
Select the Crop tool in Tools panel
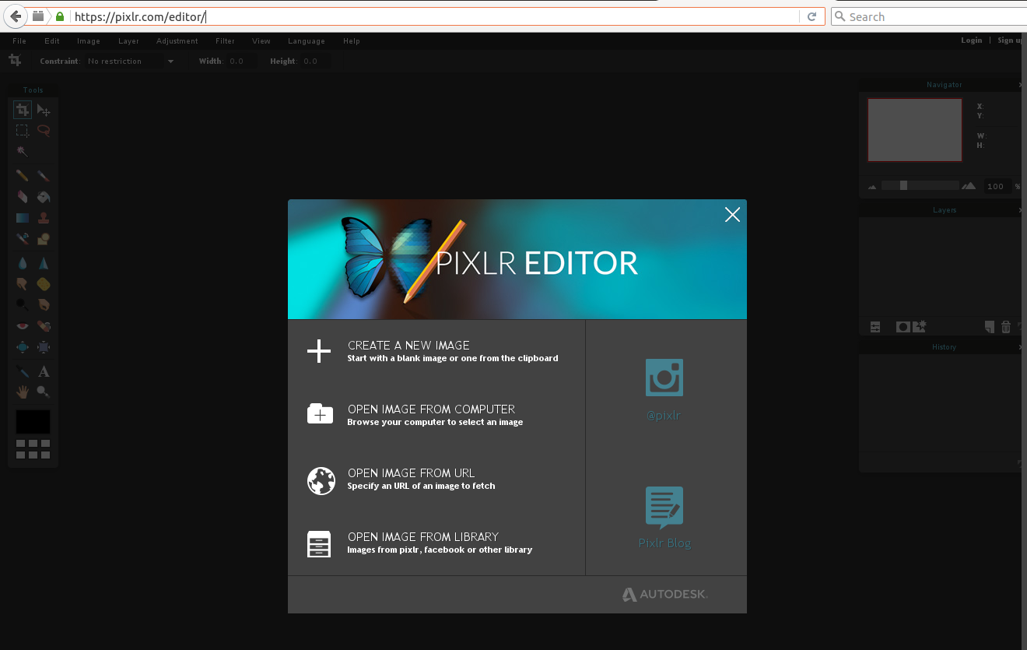coord(23,110)
